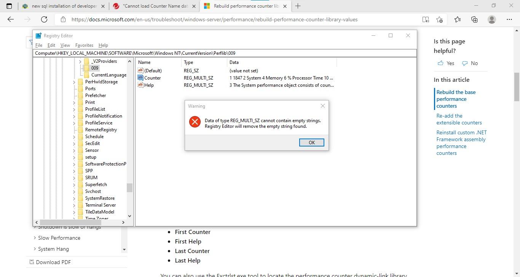
Task: Click OK in the Warning dialog
Action: (312, 142)
